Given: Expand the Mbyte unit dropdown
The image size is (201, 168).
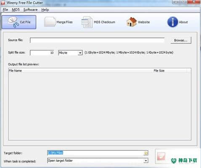Looking at the screenshot, I should coord(80,53).
